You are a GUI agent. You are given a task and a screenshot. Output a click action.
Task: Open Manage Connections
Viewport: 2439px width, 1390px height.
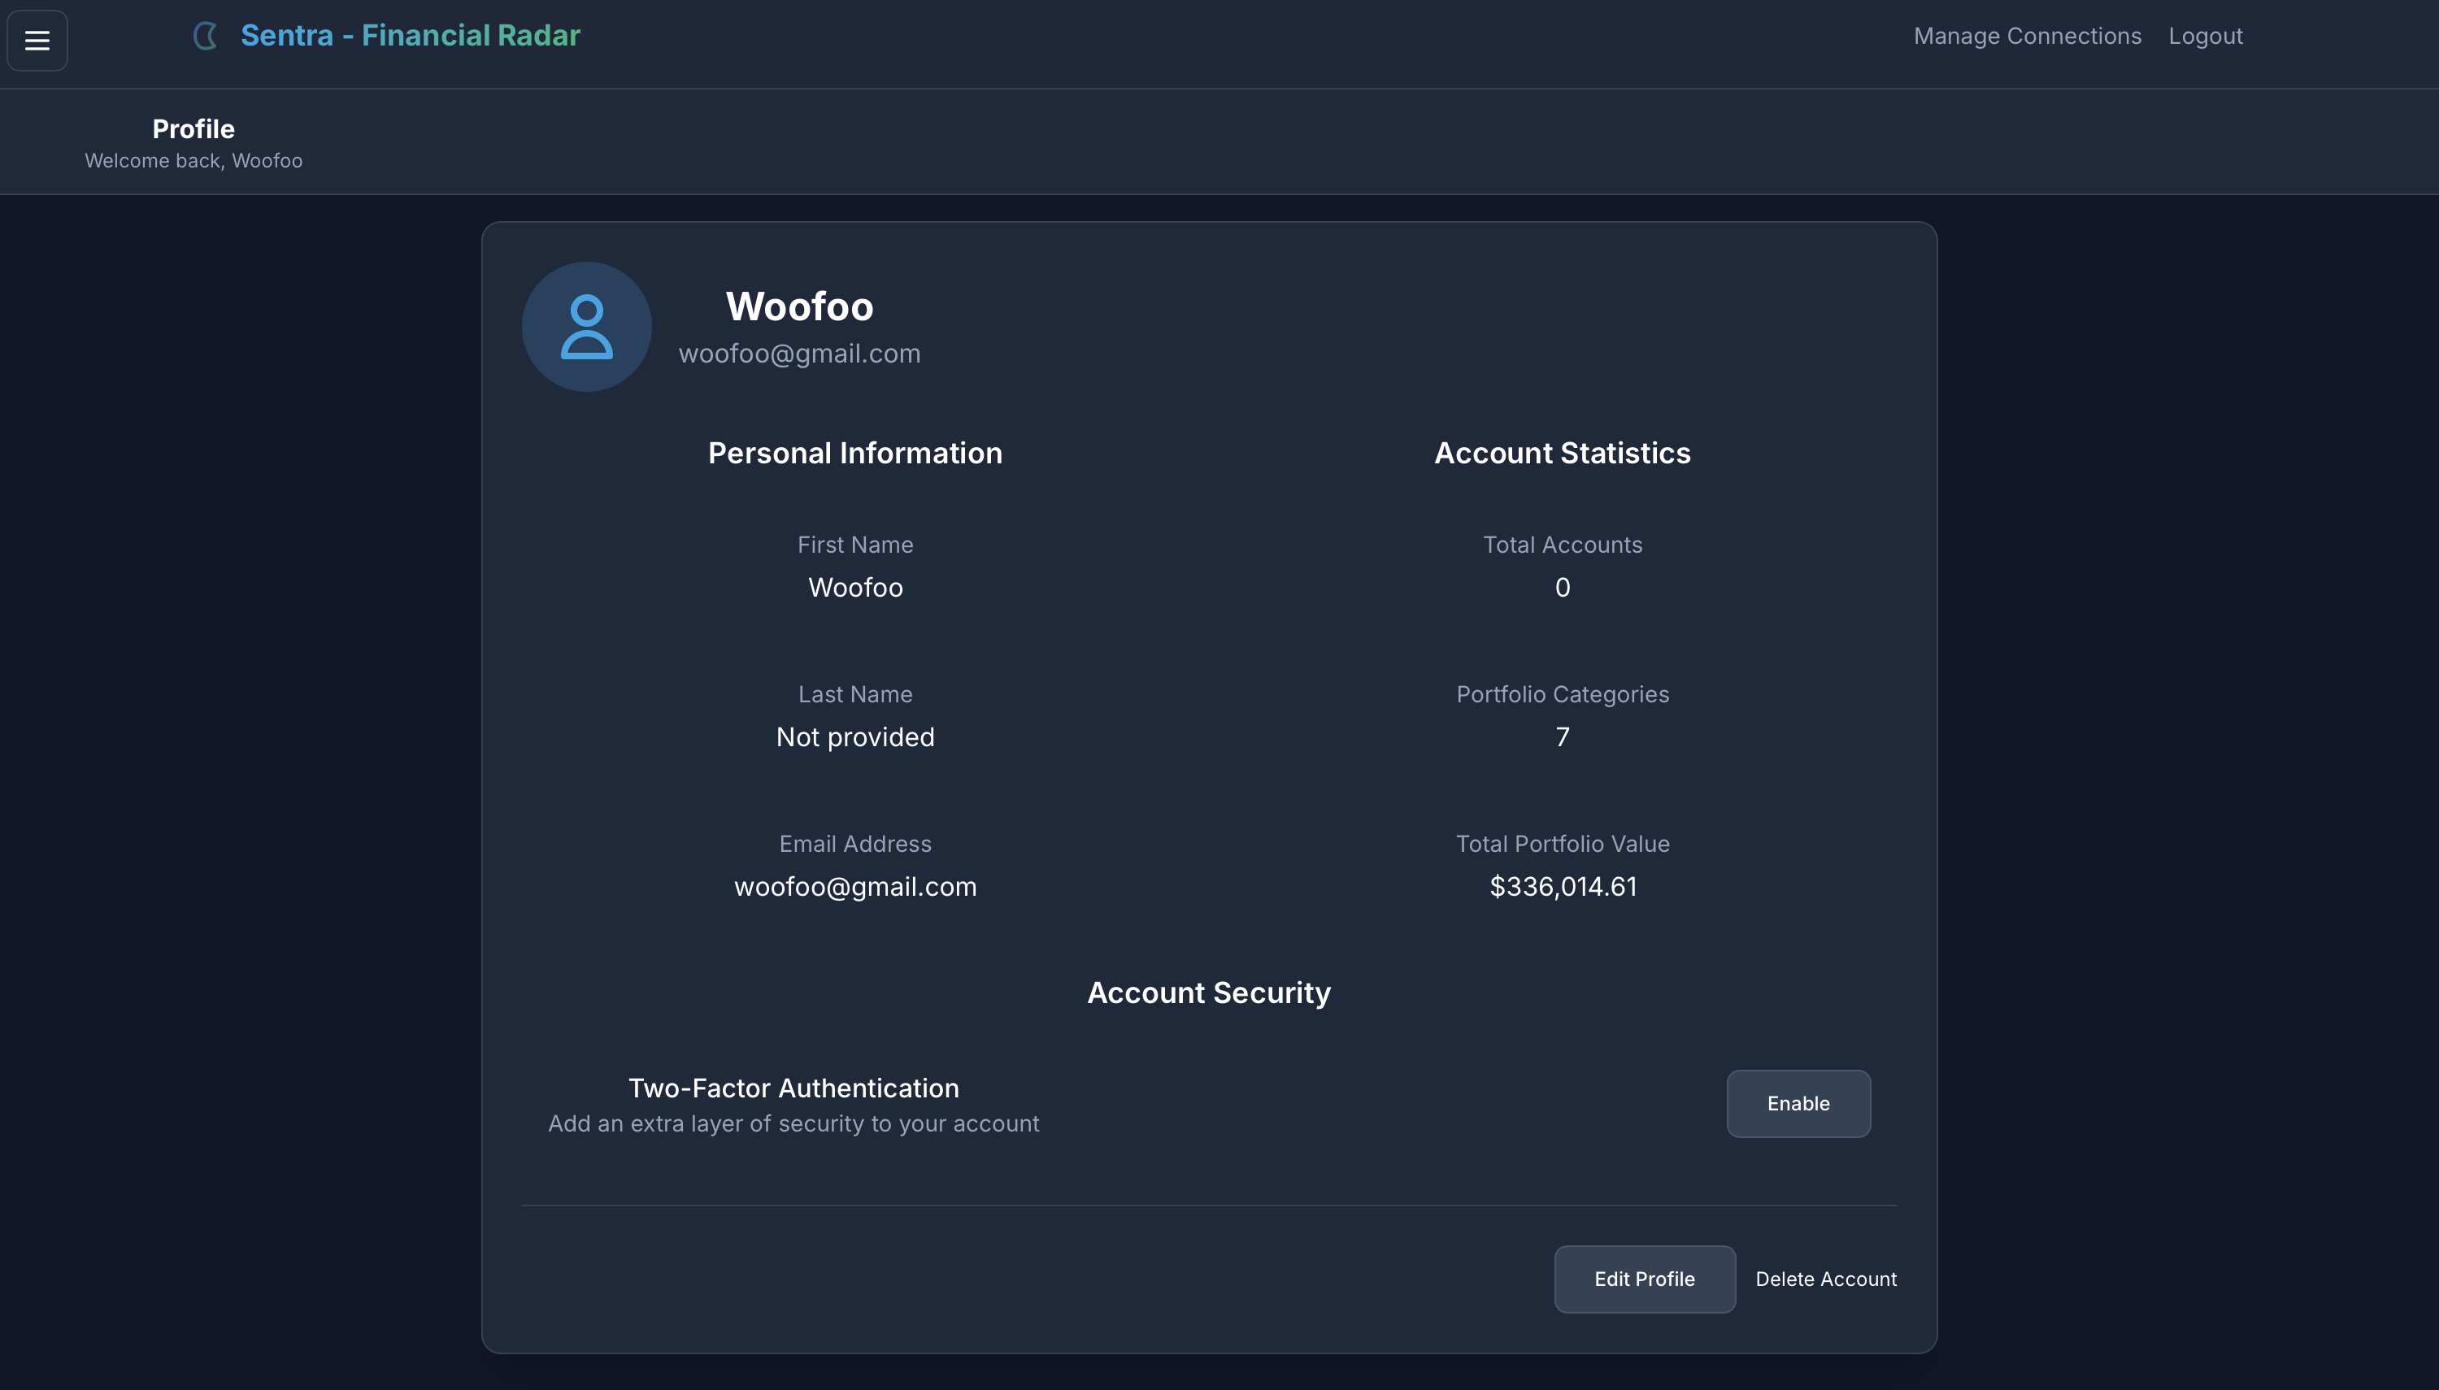(x=2027, y=35)
